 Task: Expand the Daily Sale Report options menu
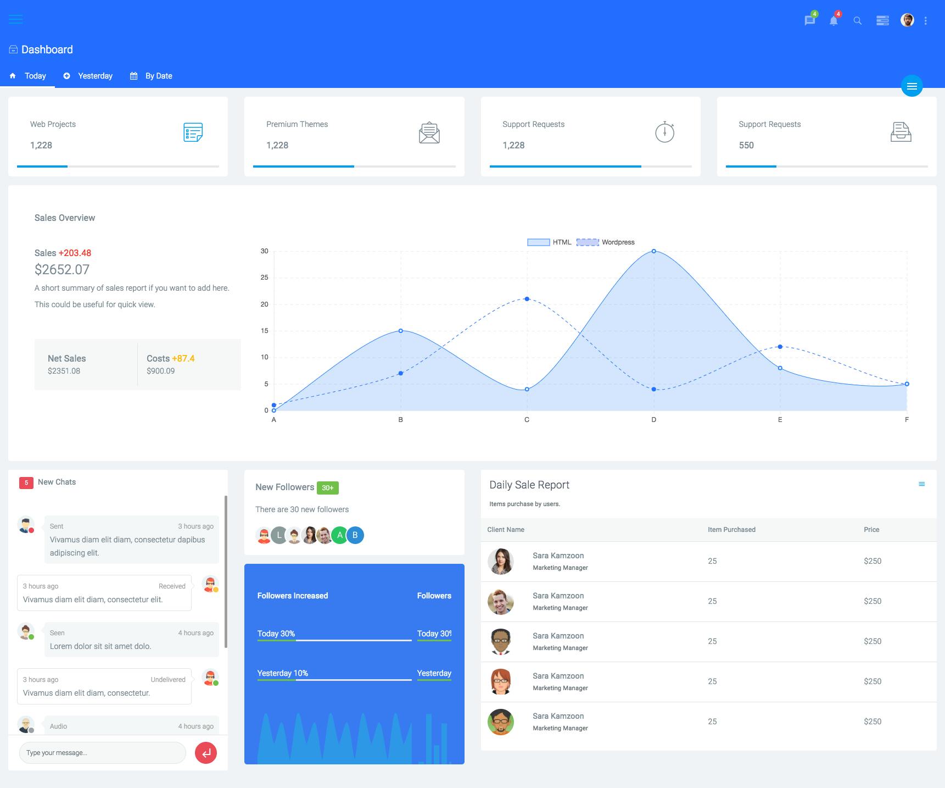click(x=921, y=484)
